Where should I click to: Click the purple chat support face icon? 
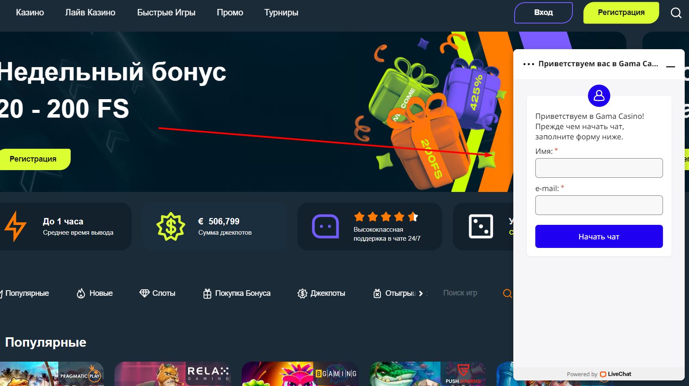click(x=325, y=226)
